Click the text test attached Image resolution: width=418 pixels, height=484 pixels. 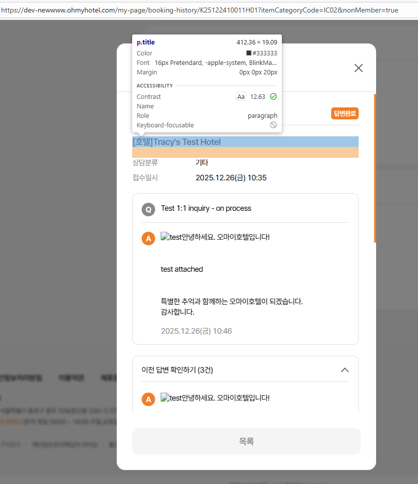click(x=182, y=269)
